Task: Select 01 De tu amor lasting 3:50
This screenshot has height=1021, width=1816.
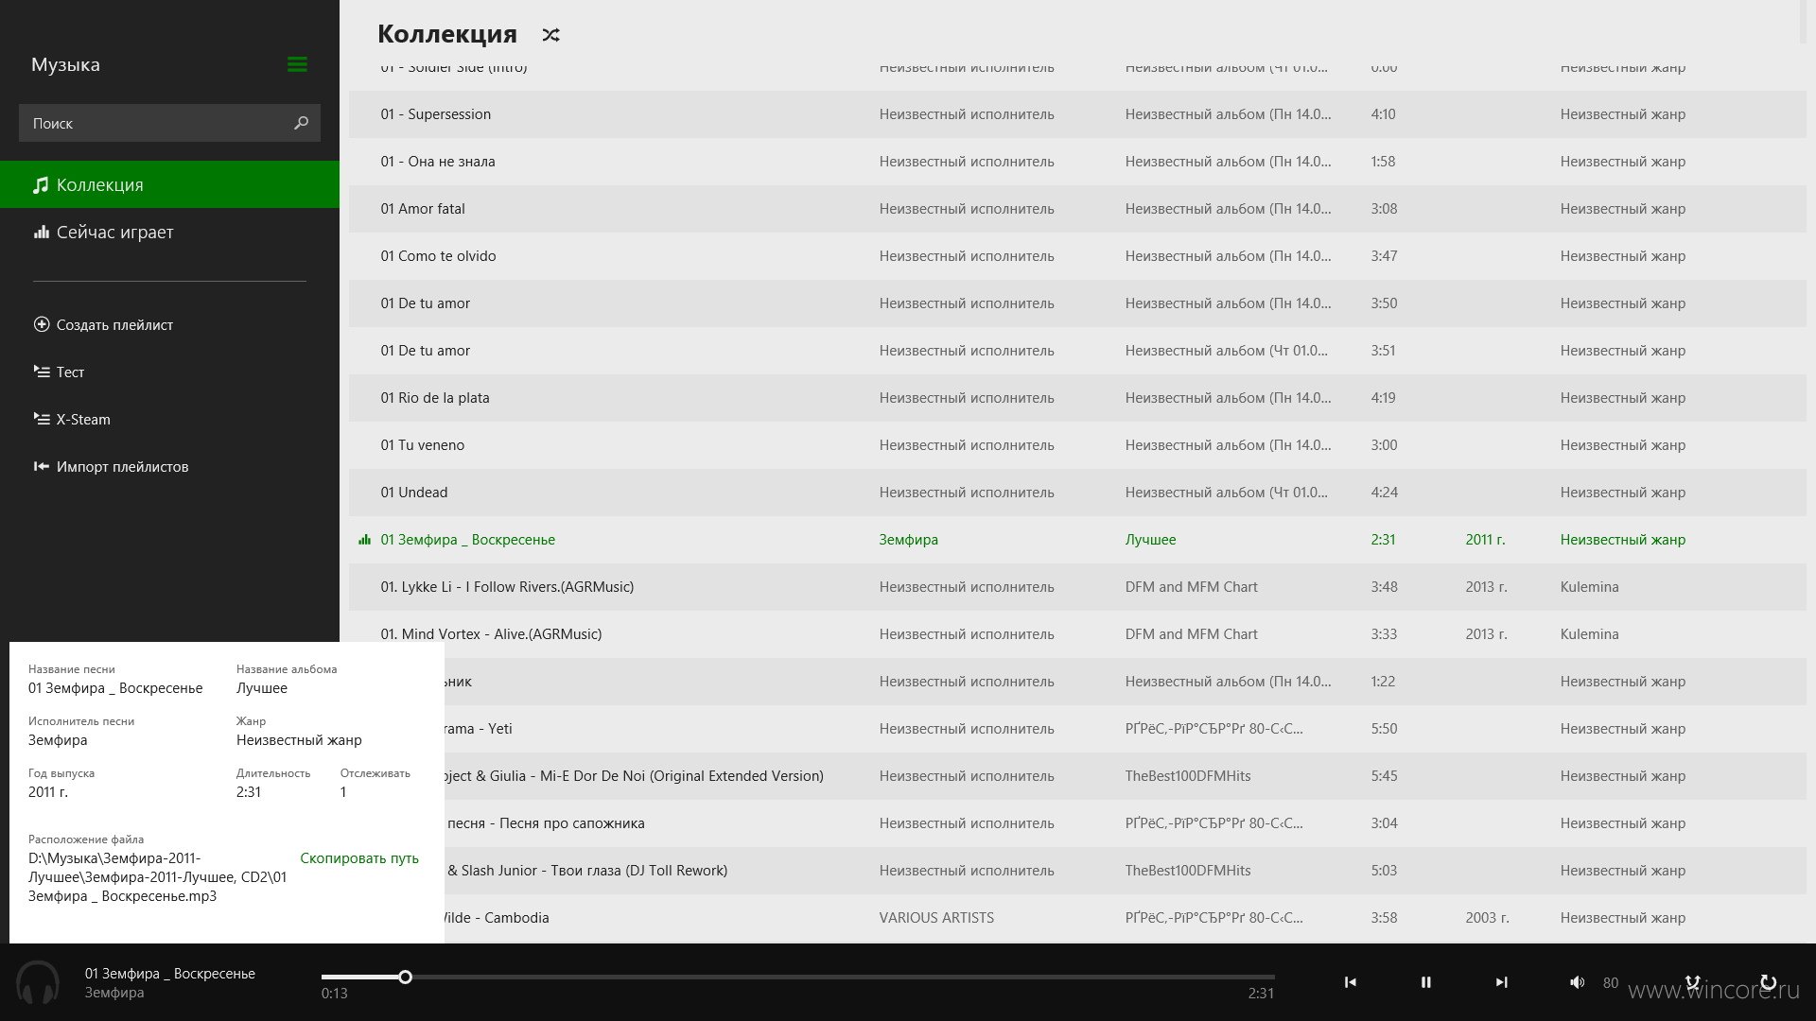Action: coord(1077,303)
